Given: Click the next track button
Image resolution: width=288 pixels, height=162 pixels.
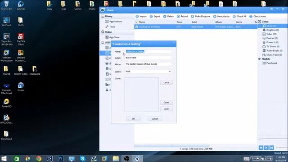Looking at the screenshot, I should pos(271,148).
